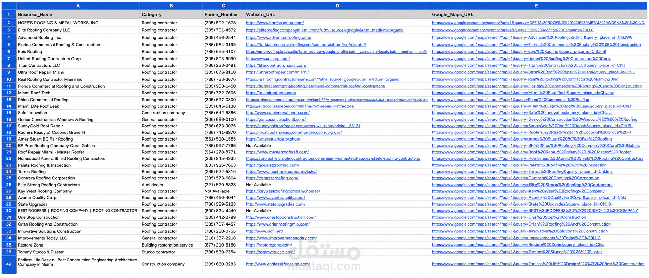The height and width of the screenshot is (278, 649).
Task: Click the Category header cell
Action: (x=171, y=14)
